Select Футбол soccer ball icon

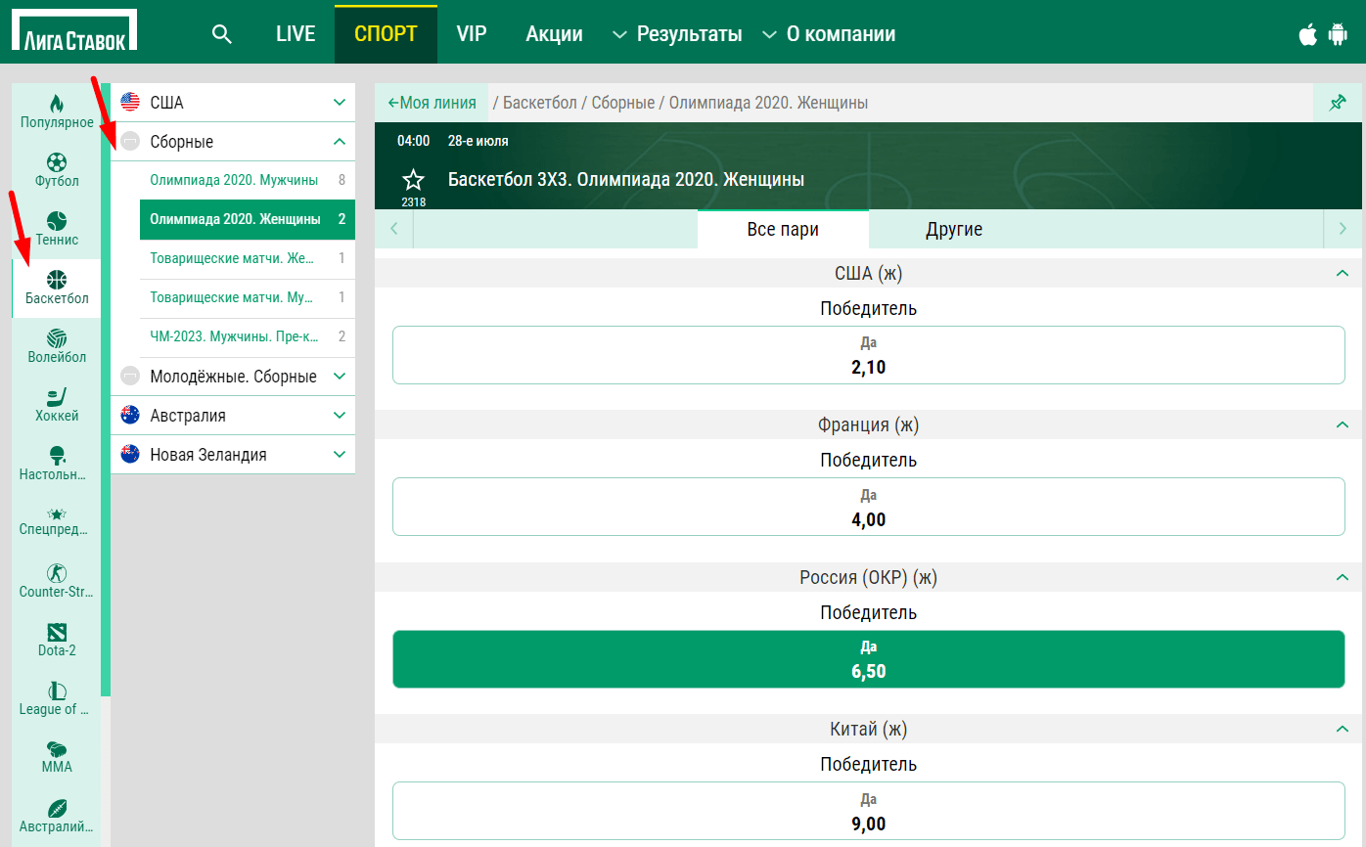tap(57, 161)
